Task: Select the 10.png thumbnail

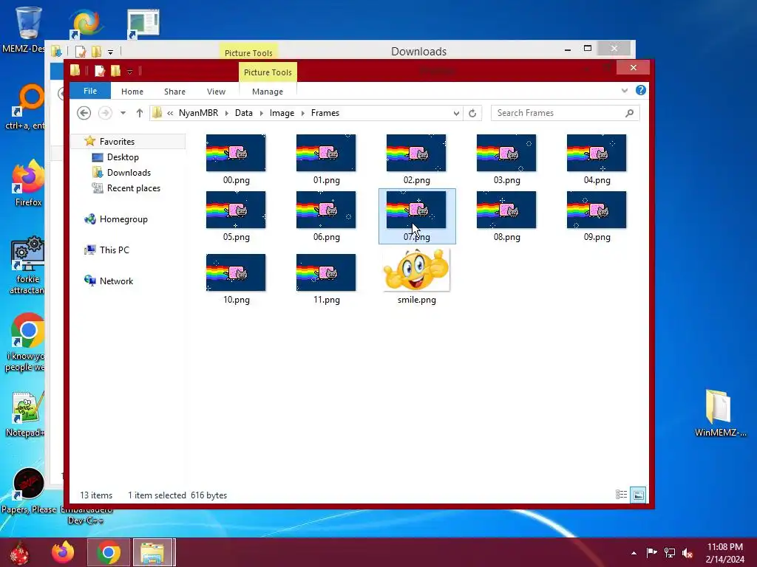Action: tap(236, 272)
